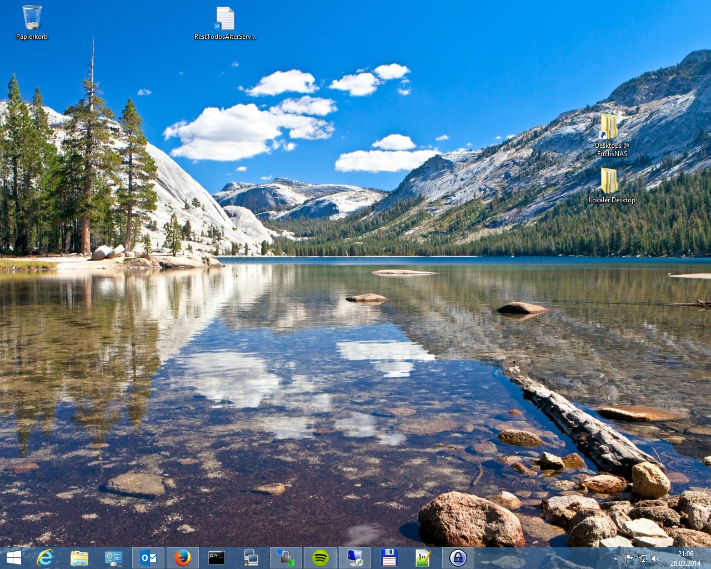
Task: Click the network status tray icon
Action: point(642,558)
